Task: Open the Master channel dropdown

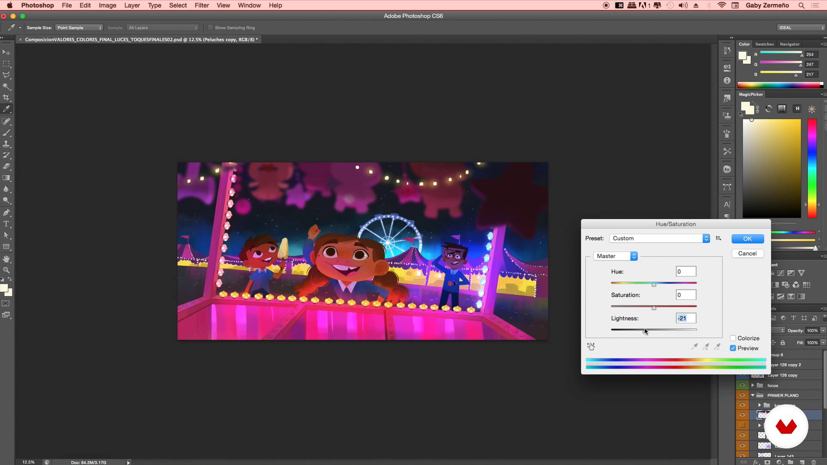Action: tap(615, 256)
